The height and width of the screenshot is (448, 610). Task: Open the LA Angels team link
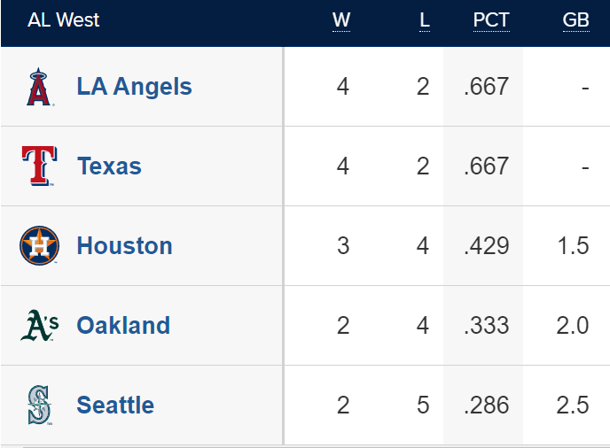[134, 86]
